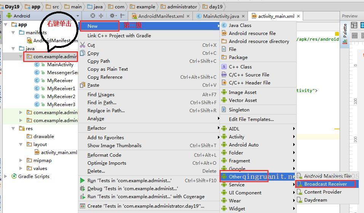Image resolution: width=364 pixels, height=213 pixels.
Task: Select activity_main.xml in layout folder
Action: 59,153
